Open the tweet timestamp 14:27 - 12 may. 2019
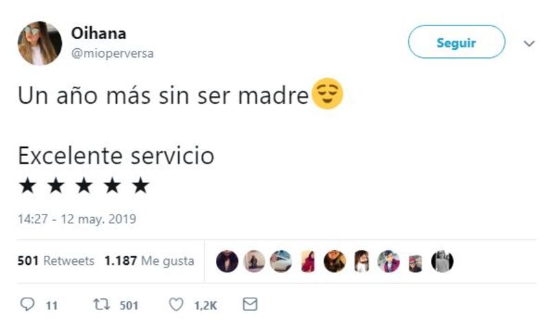 click(77, 219)
